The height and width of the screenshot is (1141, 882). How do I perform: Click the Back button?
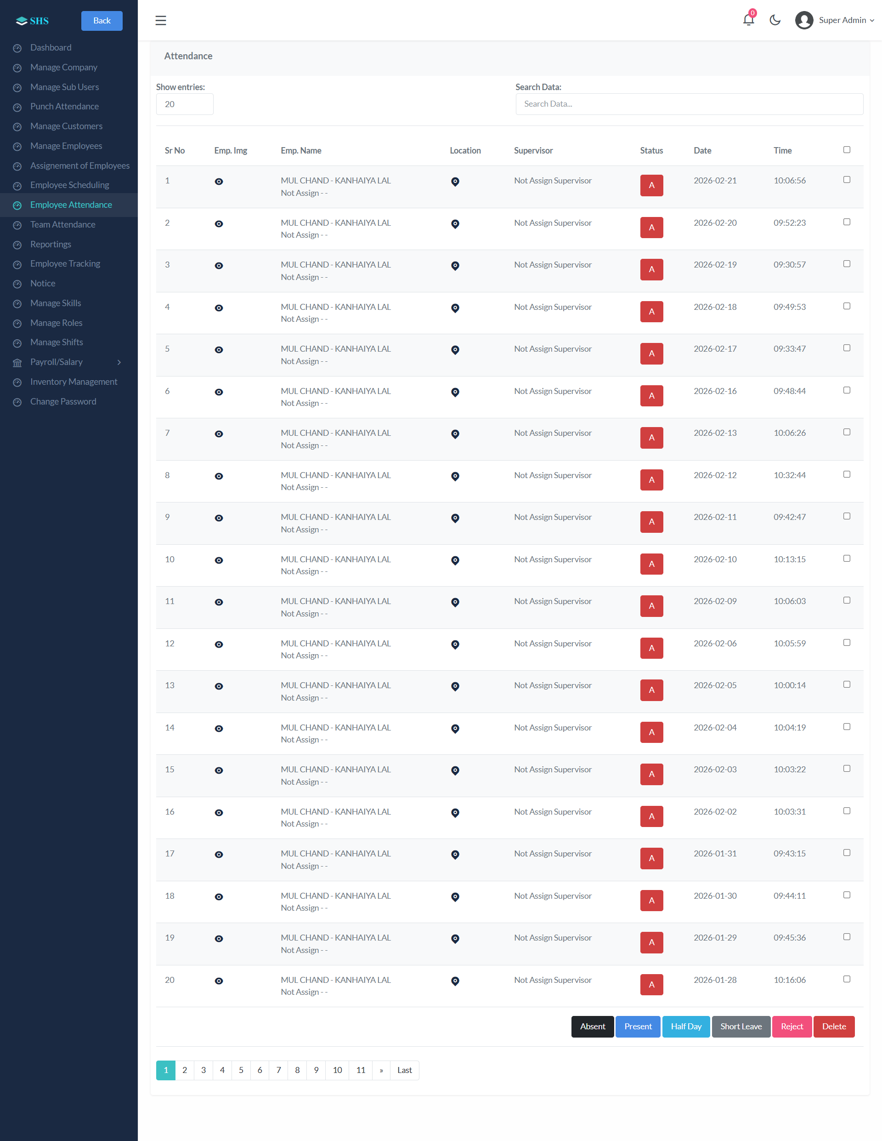(x=102, y=20)
